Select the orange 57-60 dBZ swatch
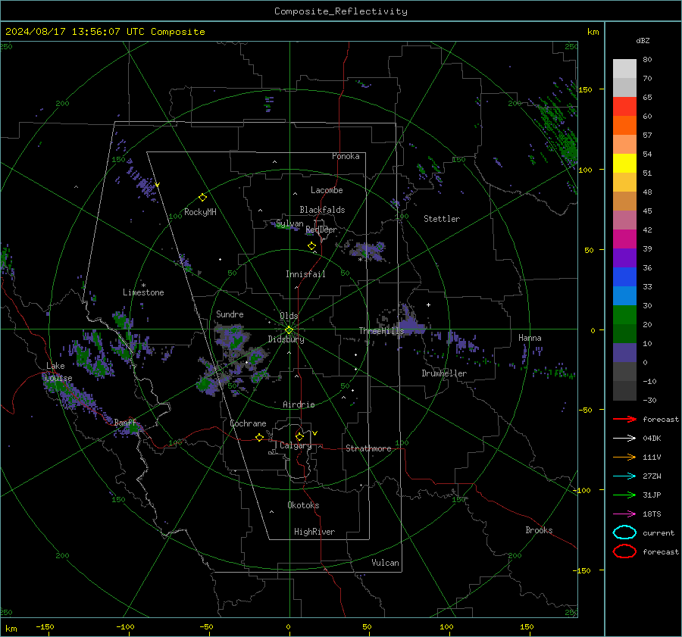 [624, 126]
